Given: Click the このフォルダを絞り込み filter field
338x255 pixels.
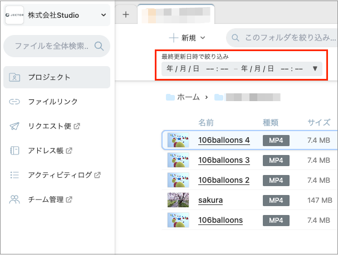Looking at the screenshot, I should tap(282, 38).
